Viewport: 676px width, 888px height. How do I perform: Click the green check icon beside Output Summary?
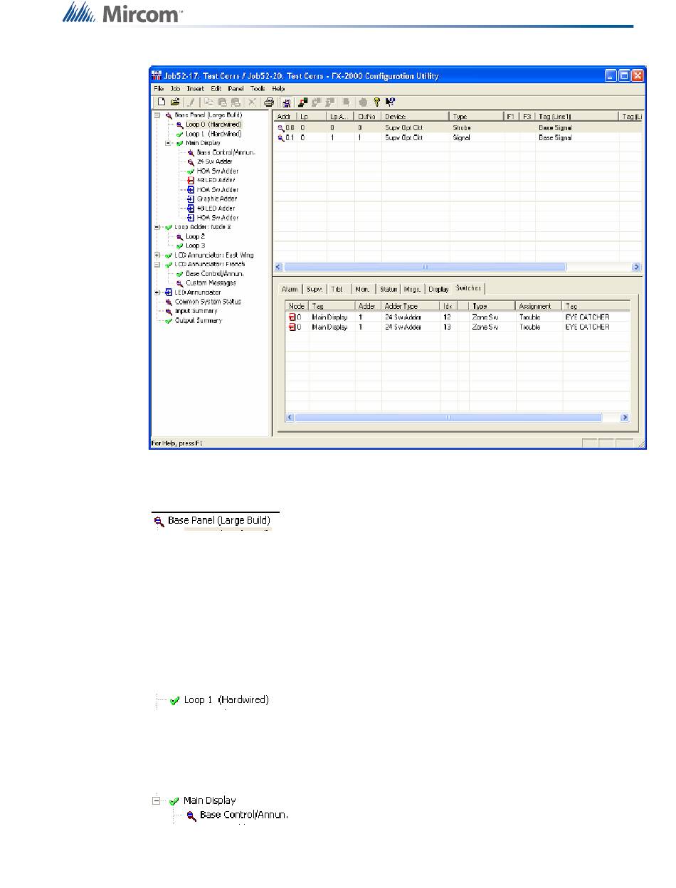(169, 320)
